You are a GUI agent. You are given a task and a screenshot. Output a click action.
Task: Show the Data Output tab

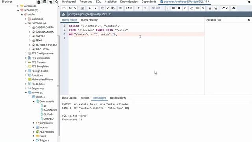tap(69, 98)
